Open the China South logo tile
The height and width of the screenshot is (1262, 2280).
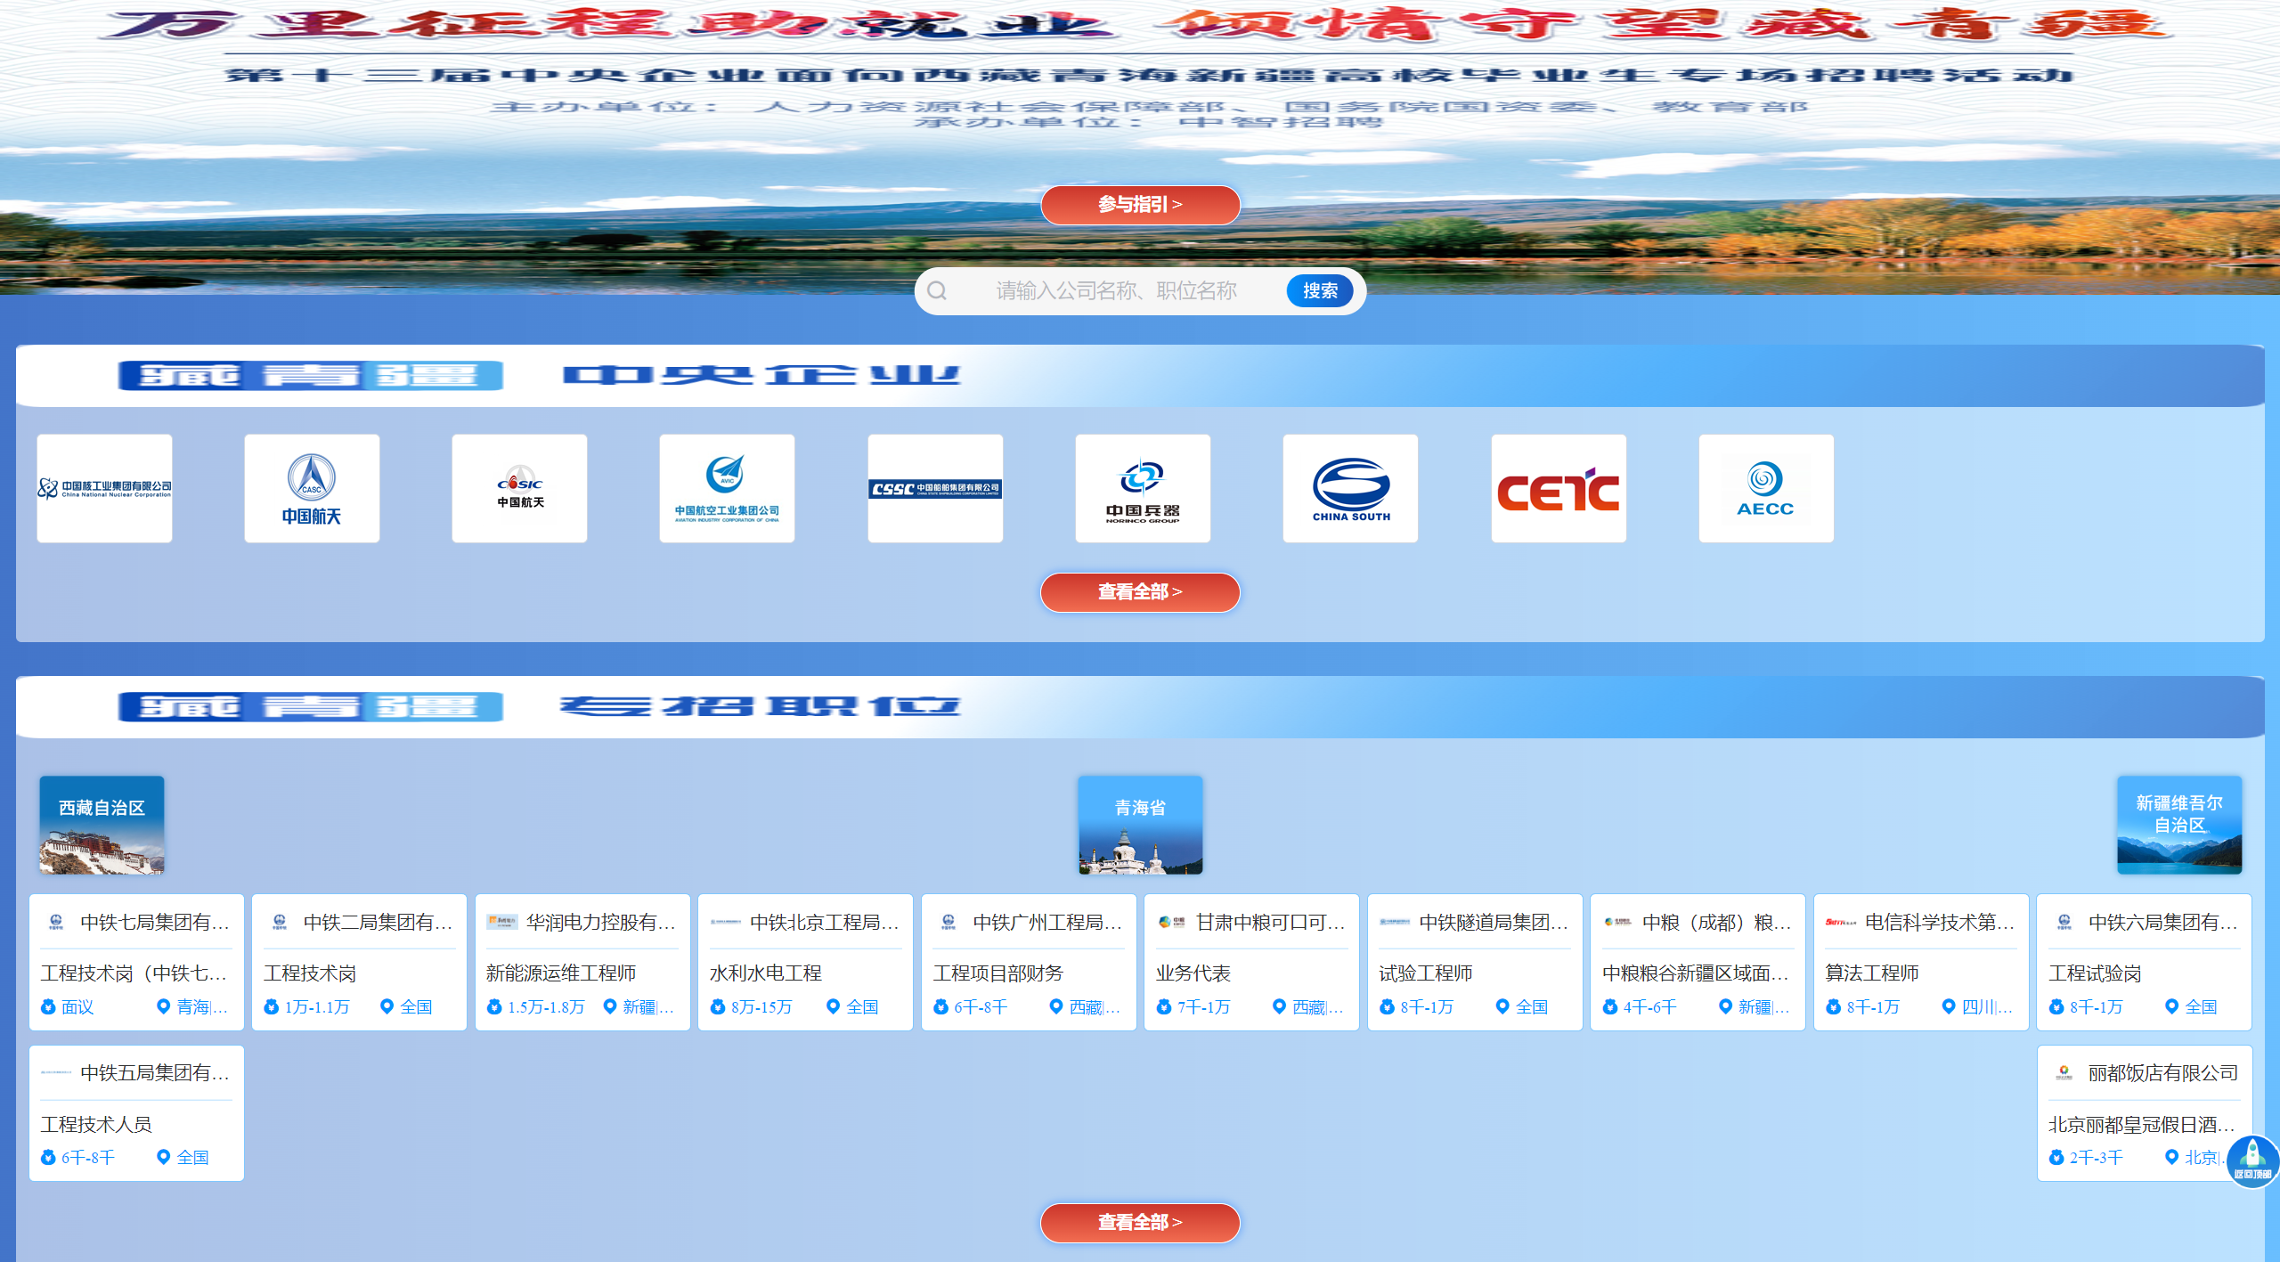1350,488
